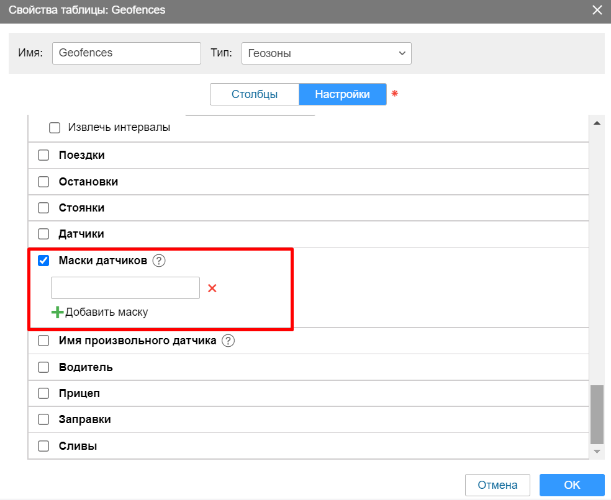Close the table properties dialog
Screen dimensions: 611x500
597,10
